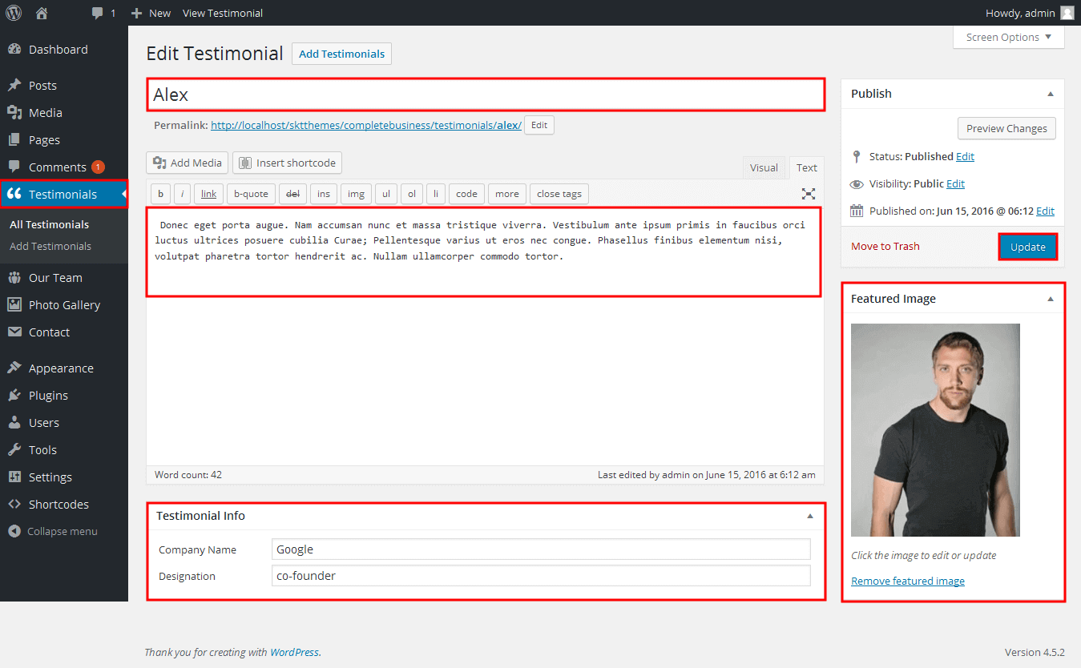Click the Preview Changes button

click(1006, 128)
